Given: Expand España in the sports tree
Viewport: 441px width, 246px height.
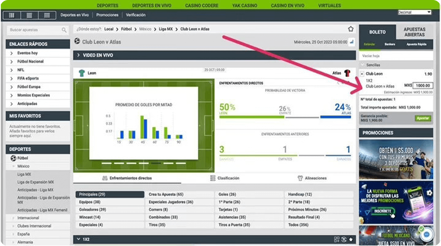Looking at the screenshot, I should [13, 234].
